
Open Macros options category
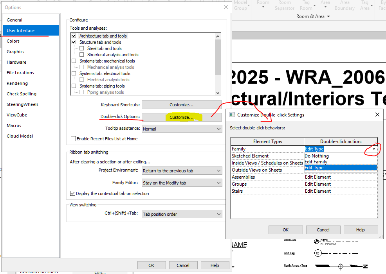click(x=31, y=125)
